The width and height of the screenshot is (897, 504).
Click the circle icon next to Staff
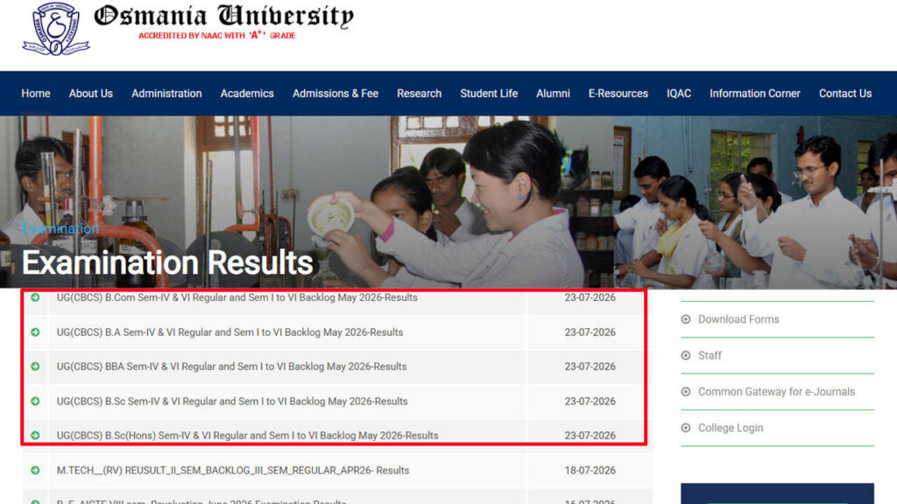[x=686, y=355]
